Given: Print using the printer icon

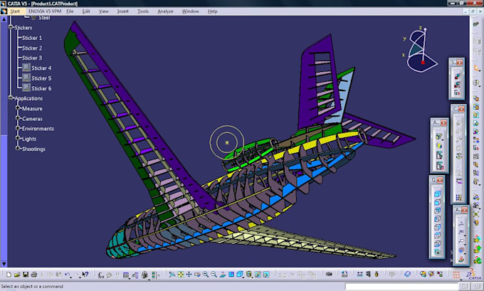Looking at the screenshot, I should (34, 275).
